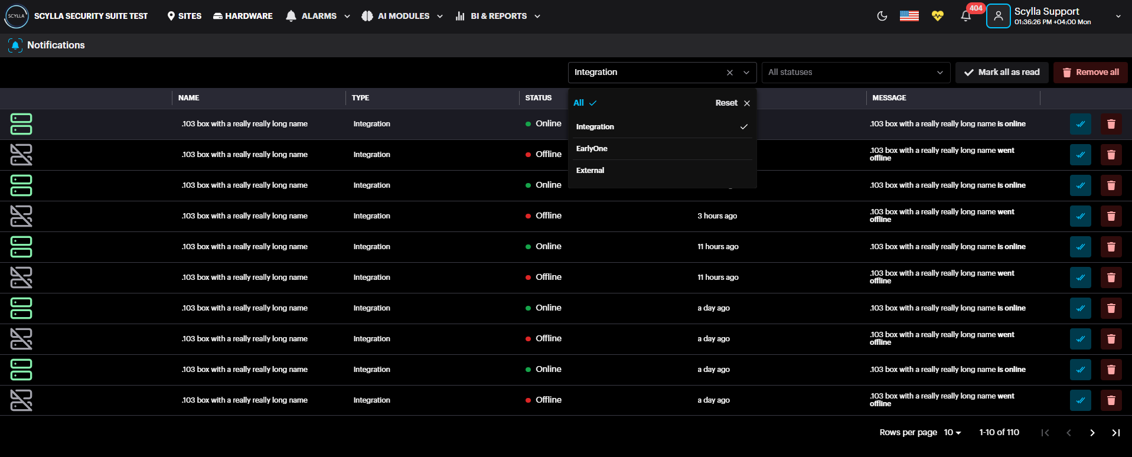
Task: Go to next page of notifications
Action: (x=1092, y=433)
